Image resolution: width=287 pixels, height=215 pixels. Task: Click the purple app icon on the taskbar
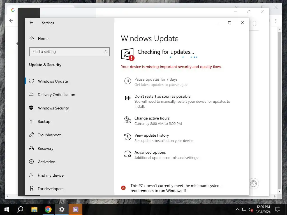(x=76, y=209)
